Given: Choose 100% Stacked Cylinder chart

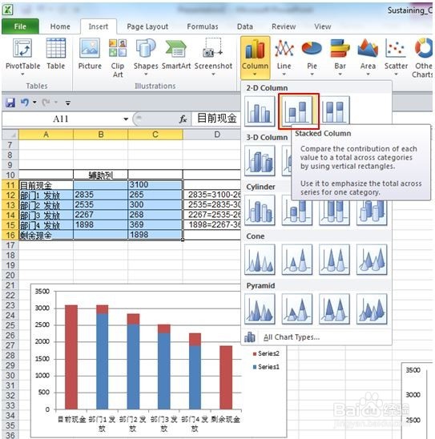Looking at the screenshot, I should point(334,213).
